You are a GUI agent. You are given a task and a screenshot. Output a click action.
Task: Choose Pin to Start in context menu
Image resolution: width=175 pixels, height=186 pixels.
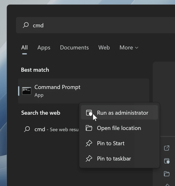click(x=119, y=143)
